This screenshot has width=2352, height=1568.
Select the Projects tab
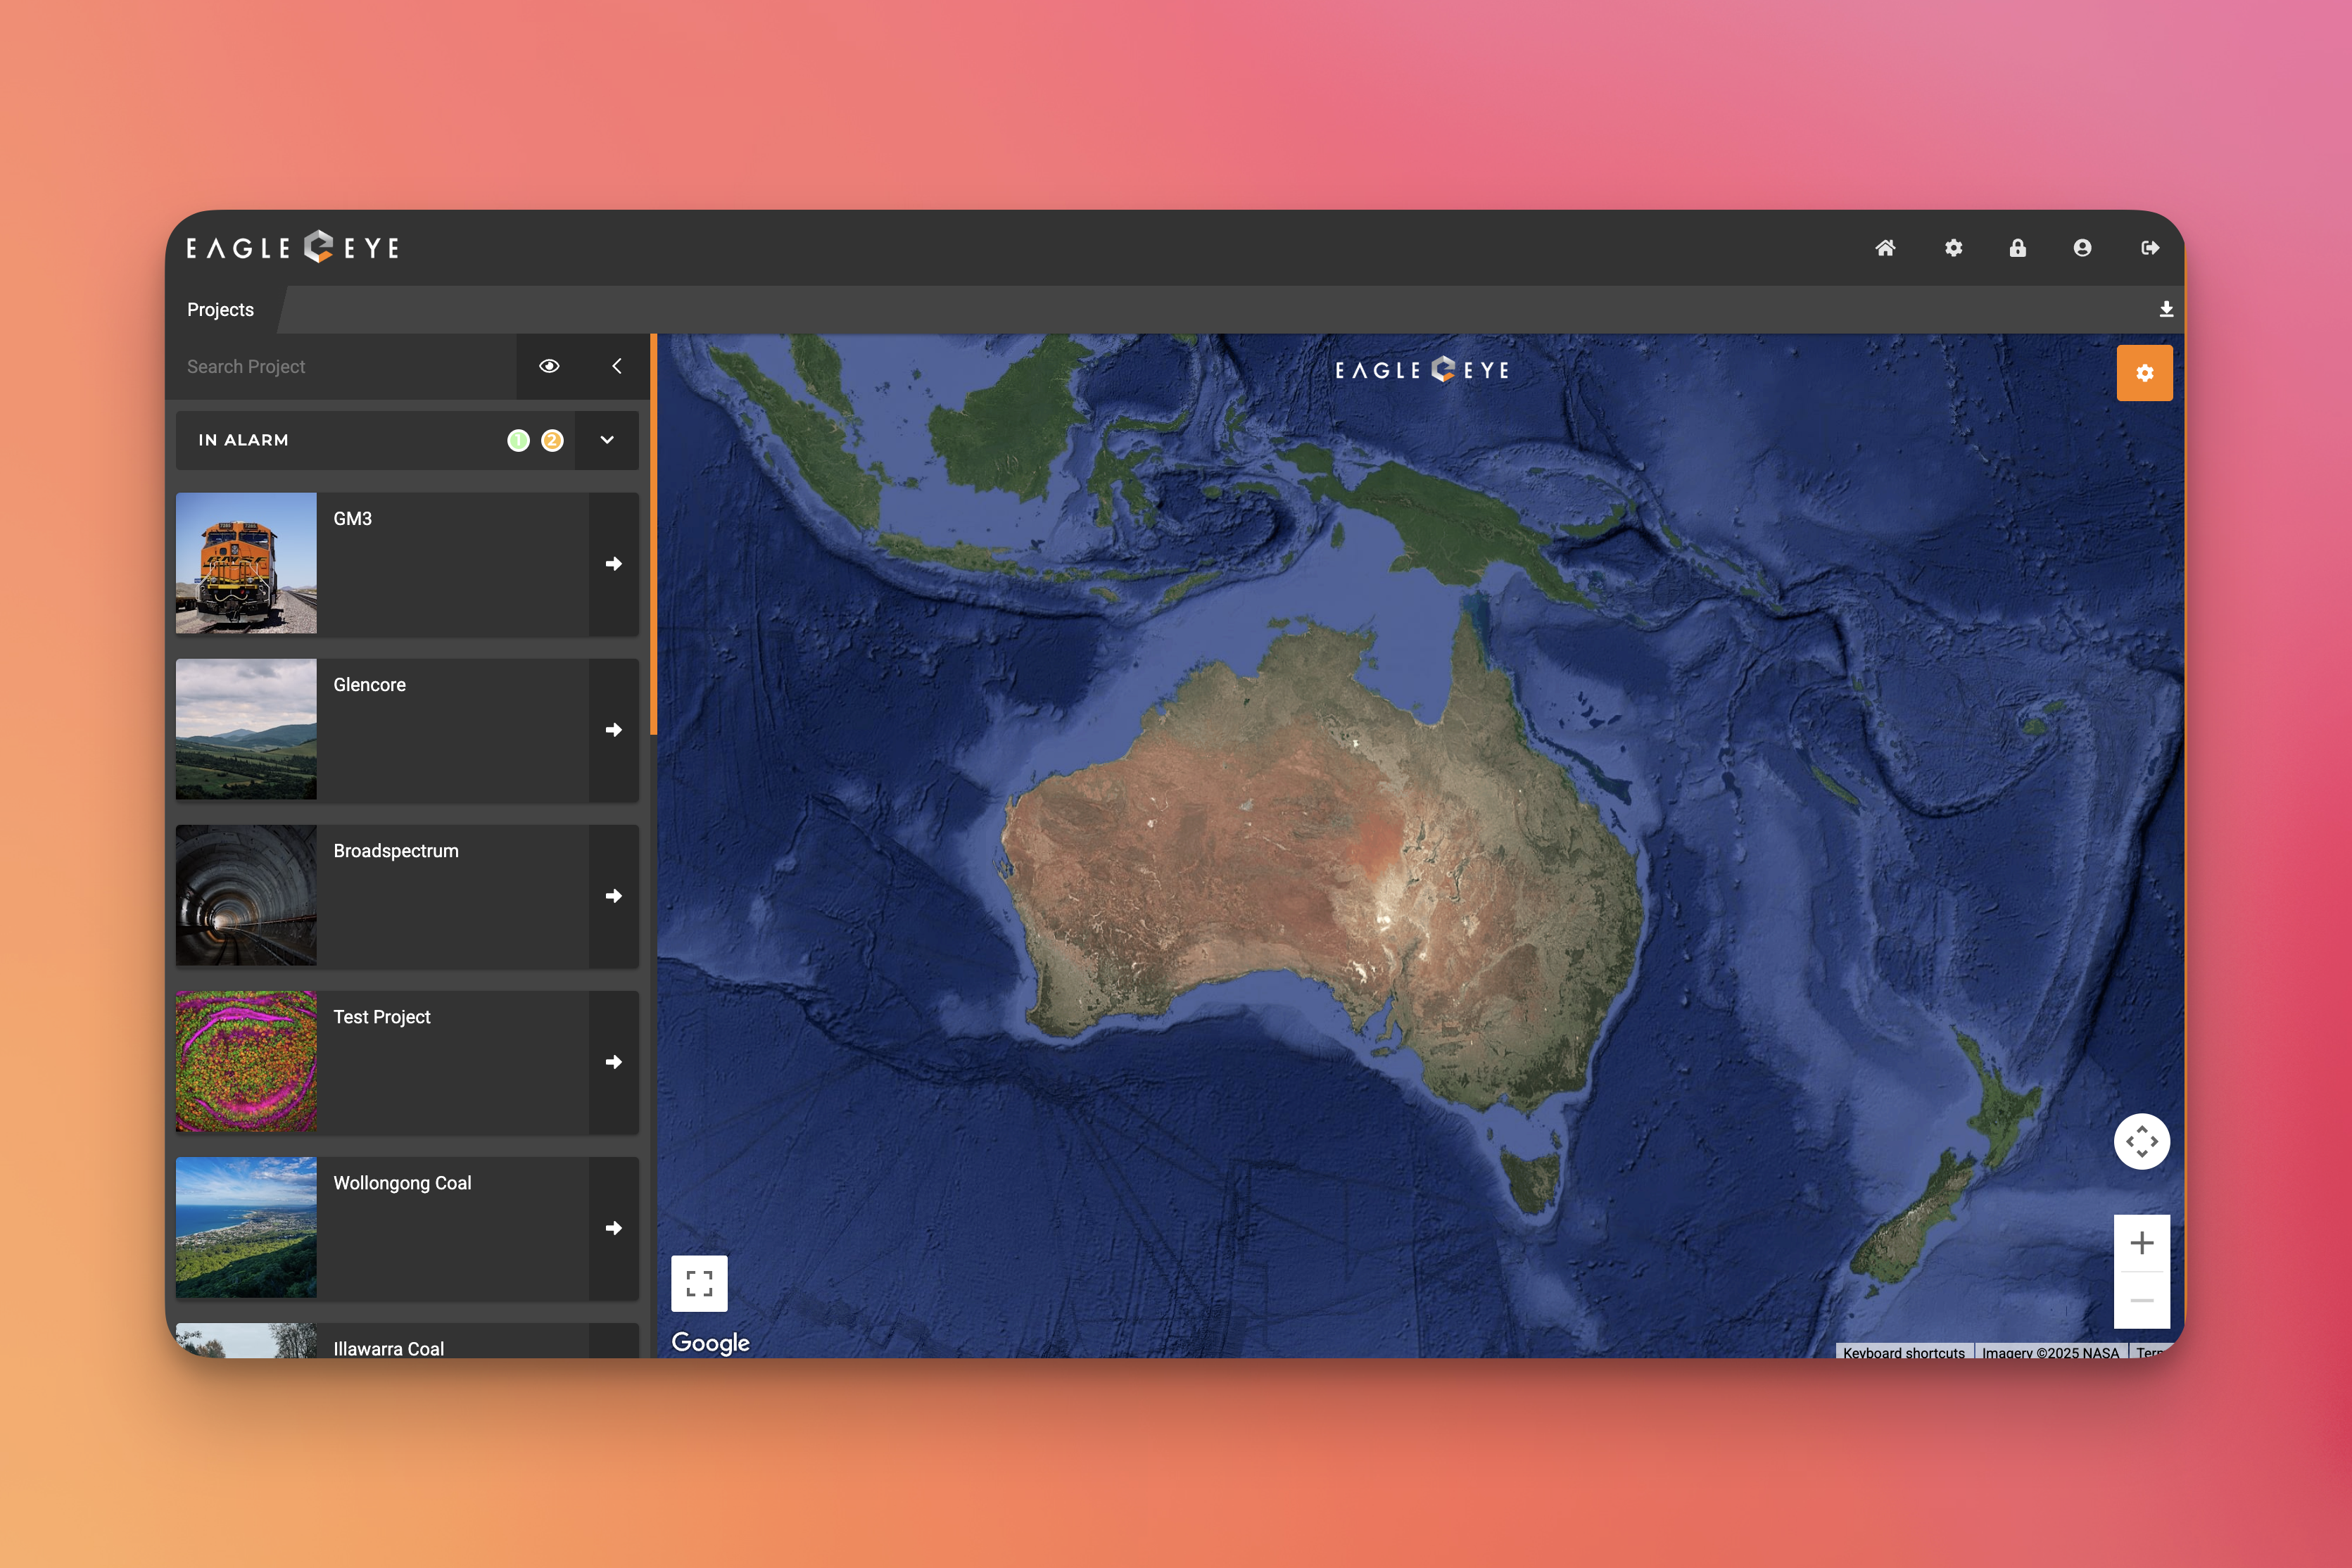[x=220, y=310]
